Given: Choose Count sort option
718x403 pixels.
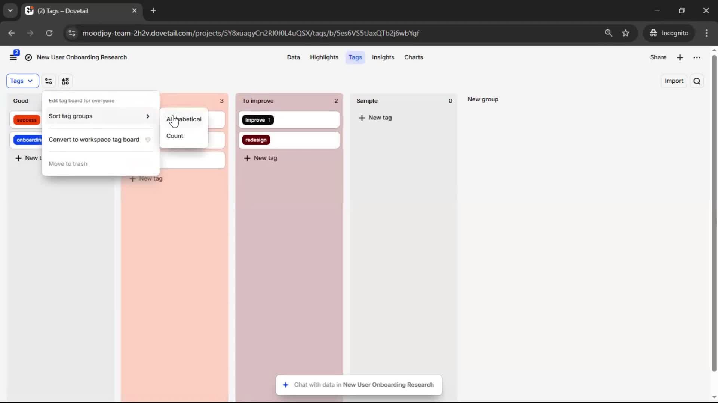Looking at the screenshot, I should pos(175,136).
